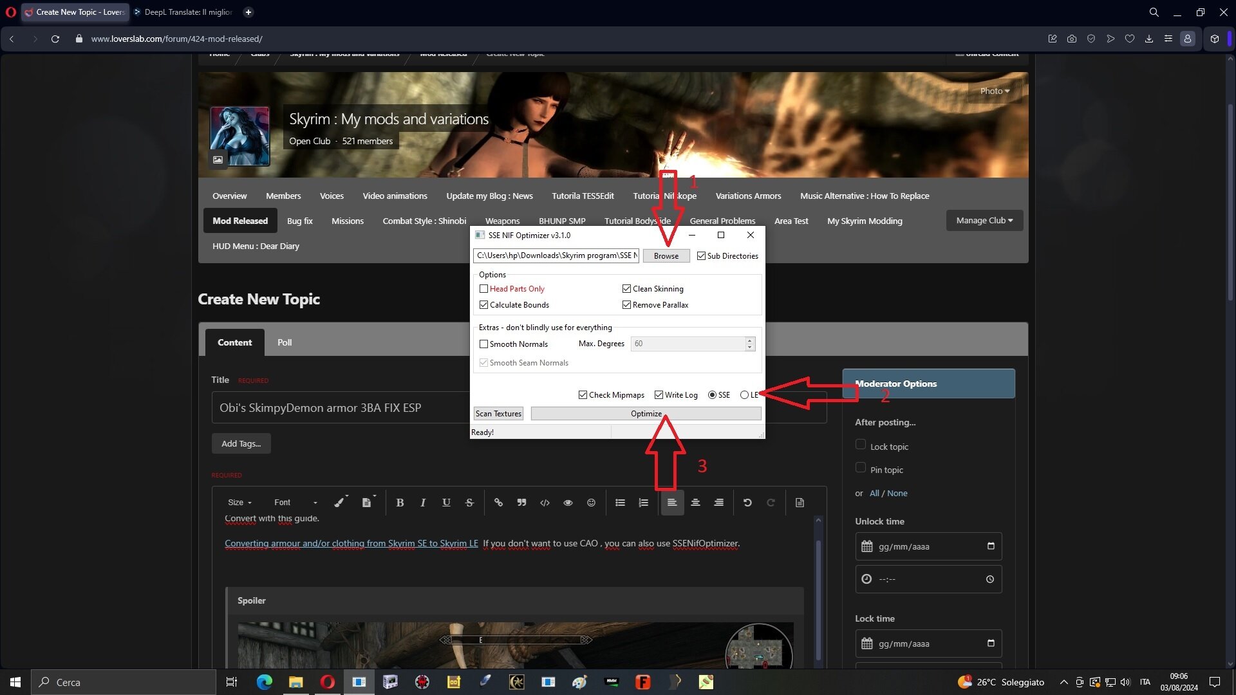Select the LE radio button
Image resolution: width=1236 pixels, height=695 pixels.
(744, 395)
